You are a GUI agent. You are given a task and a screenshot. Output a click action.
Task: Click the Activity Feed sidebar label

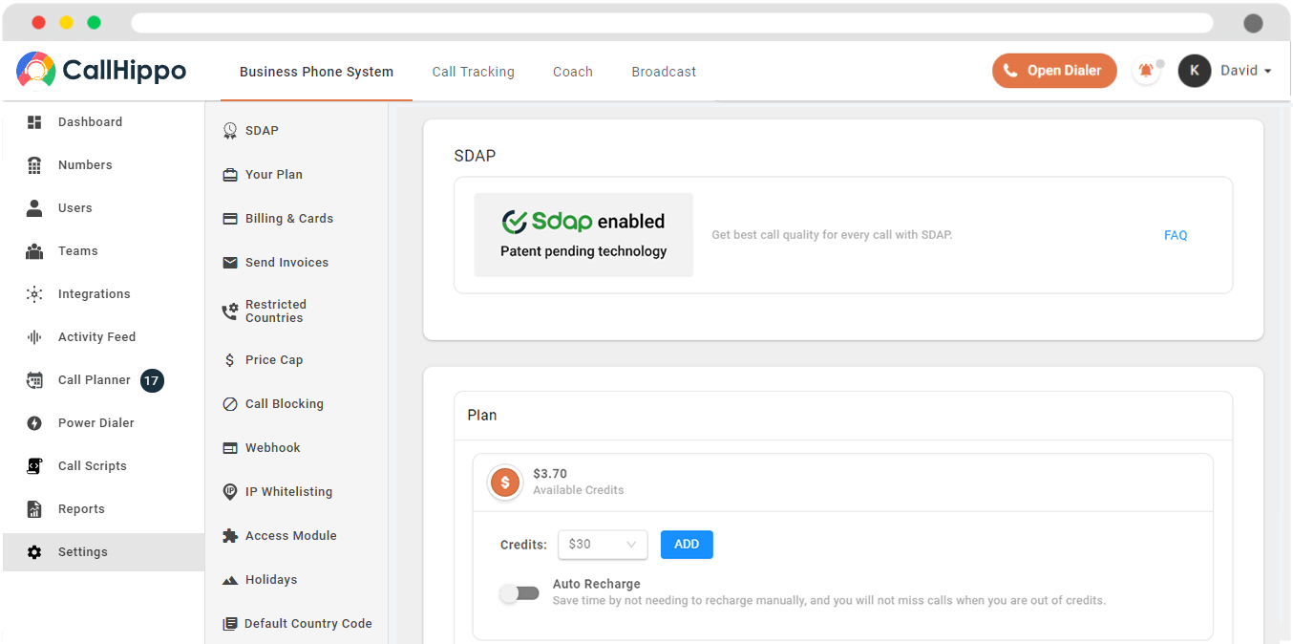click(96, 337)
